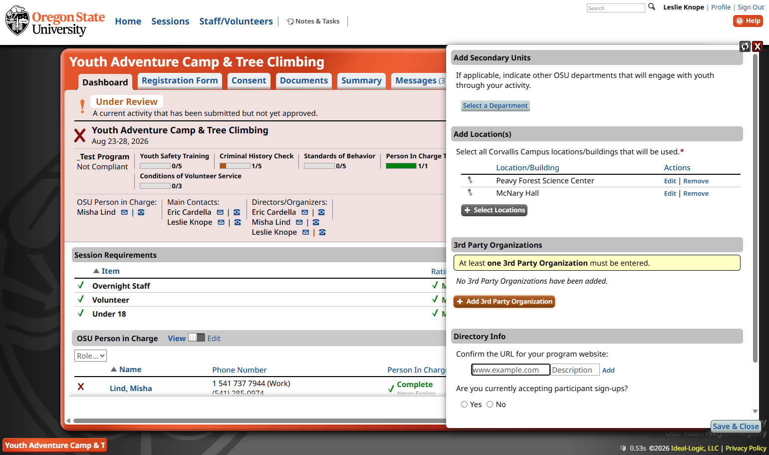Open the Select a Department picker
This screenshot has height=455, width=769.
[x=495, y=106]
